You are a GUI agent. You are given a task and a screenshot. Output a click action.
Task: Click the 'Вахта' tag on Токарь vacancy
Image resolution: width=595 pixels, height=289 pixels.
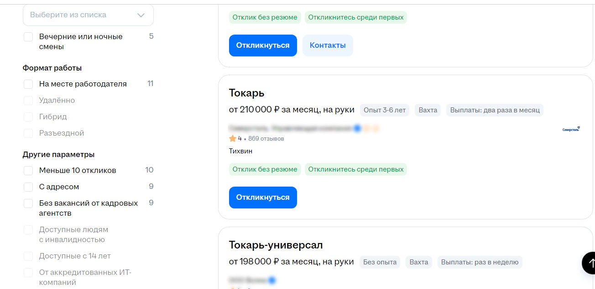pyautogui.click(x=428, y=110)
